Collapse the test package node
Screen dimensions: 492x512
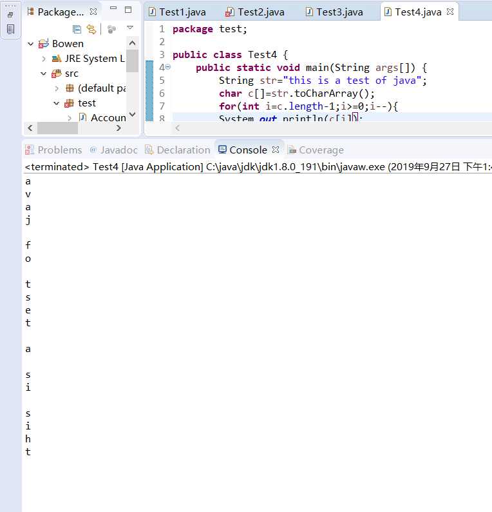pos(57,103)
